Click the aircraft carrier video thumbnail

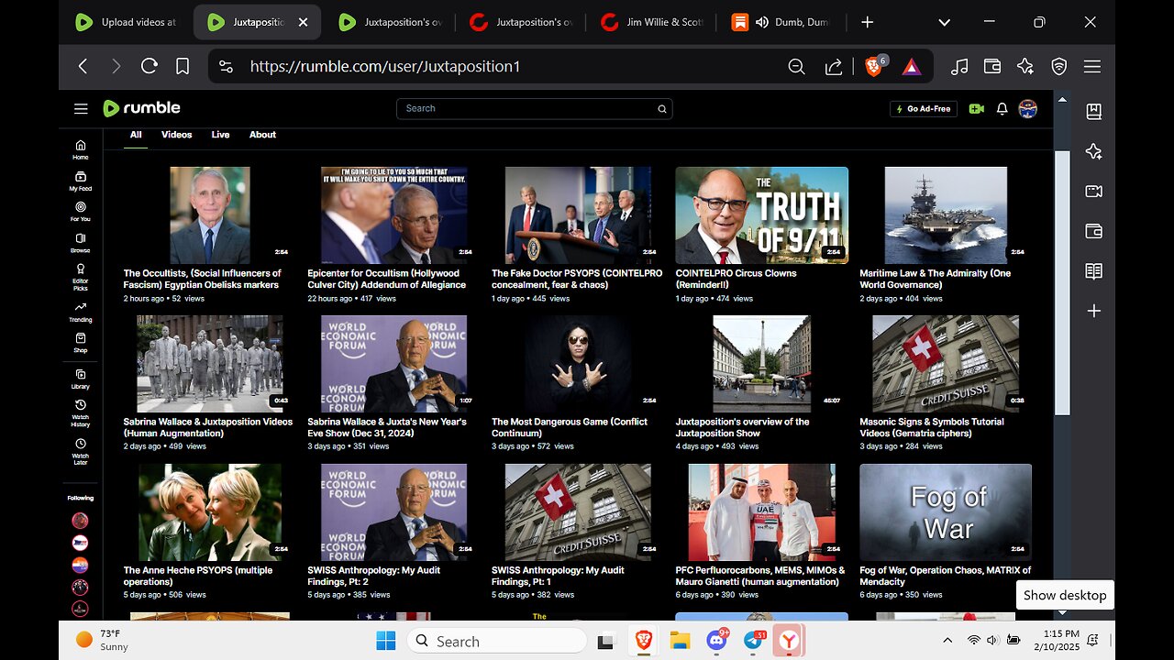pyautogui.click(x=946, y=215)
